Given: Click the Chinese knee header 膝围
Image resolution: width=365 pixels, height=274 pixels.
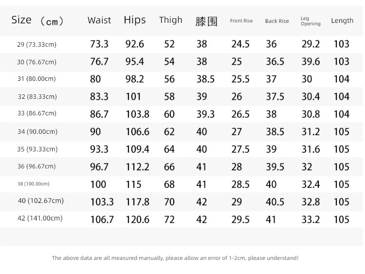Looking at the screenshot, I should click(206, 21).
